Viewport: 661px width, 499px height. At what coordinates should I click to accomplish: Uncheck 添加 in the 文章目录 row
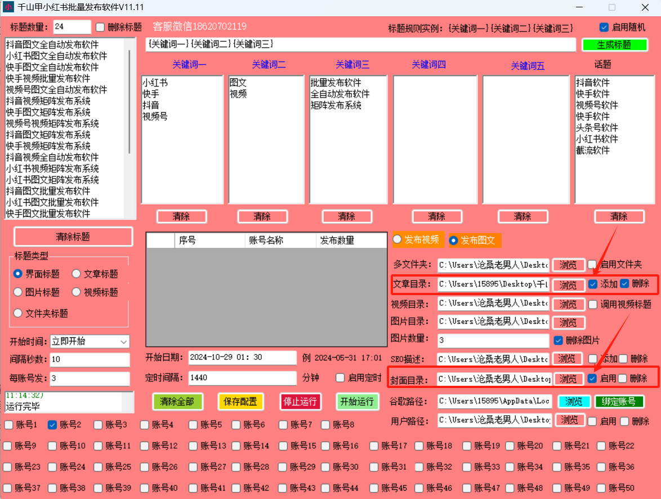(593, 284)
